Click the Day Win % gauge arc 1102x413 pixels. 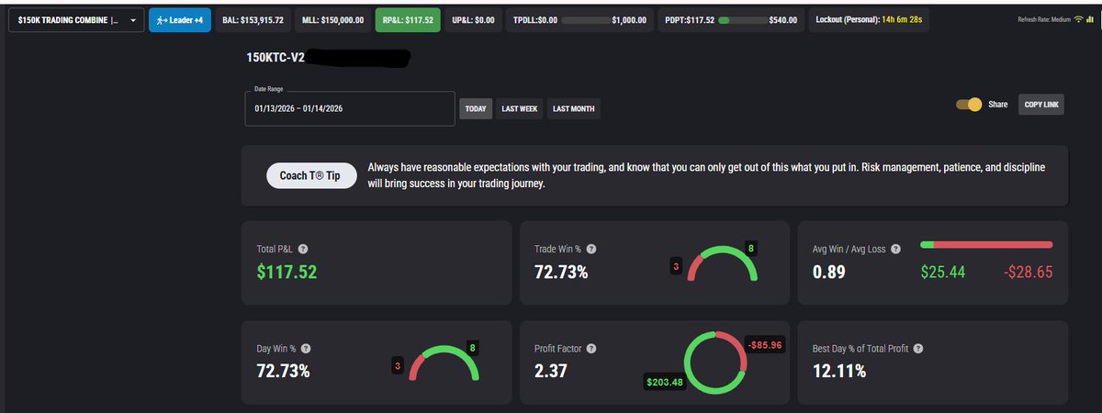pyautogui.click(x=444, y=362)
